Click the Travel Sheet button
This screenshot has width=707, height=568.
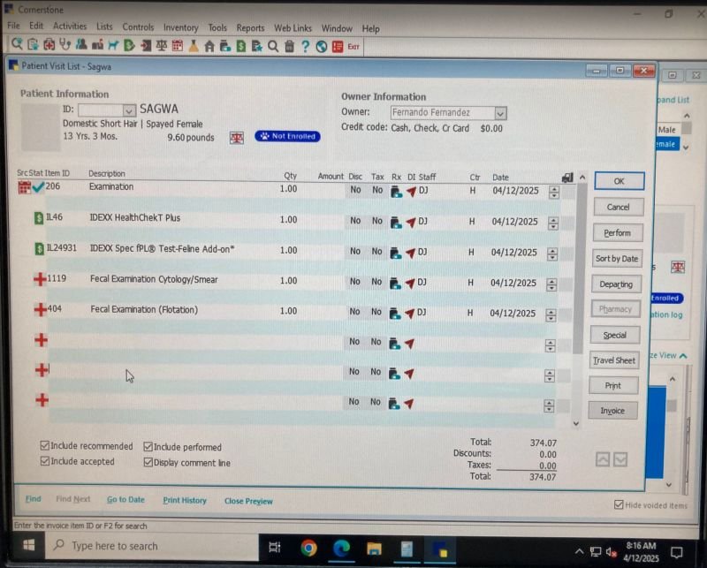tap(613, 360)
